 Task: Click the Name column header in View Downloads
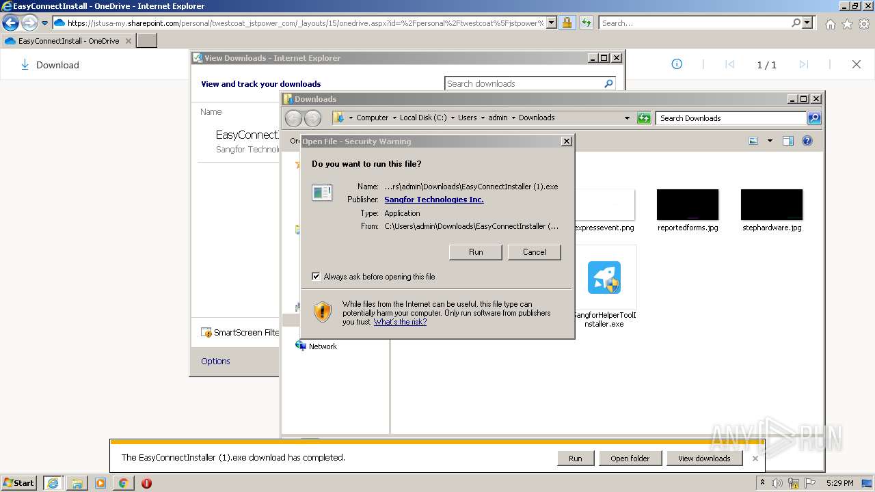(211, 111)
